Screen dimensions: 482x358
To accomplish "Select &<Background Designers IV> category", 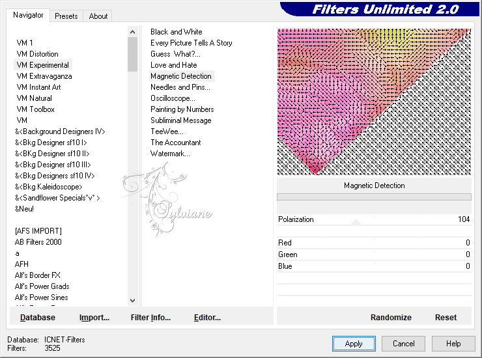I will point(60,131).
